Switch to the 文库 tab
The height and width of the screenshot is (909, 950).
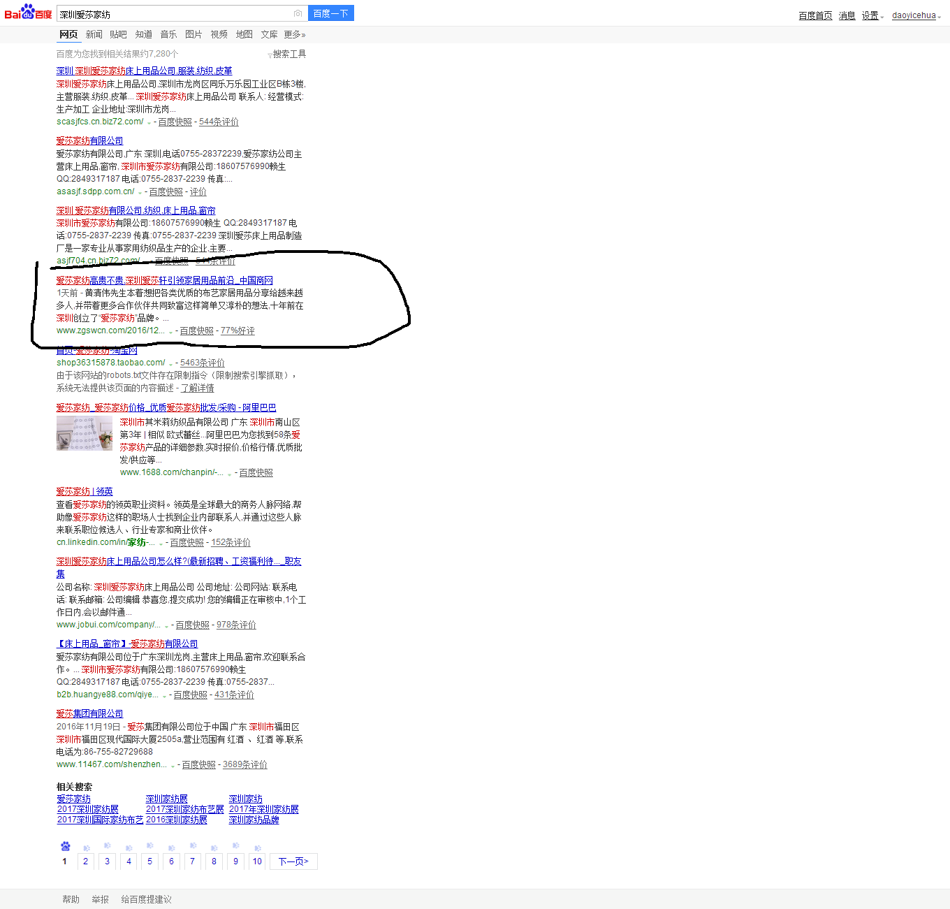(269, 34)
